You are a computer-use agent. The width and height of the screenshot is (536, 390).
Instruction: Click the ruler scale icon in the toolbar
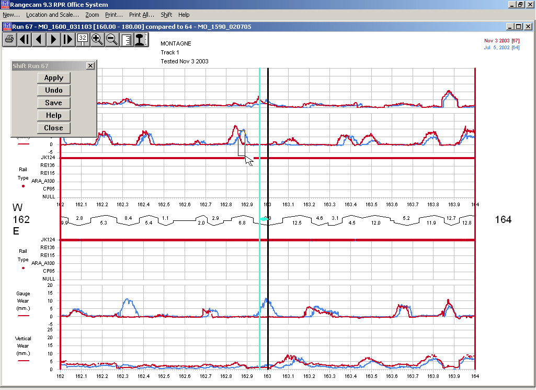point(127,39)
